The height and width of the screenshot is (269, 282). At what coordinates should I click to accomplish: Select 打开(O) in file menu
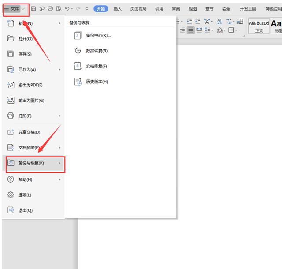tap(33, 38)
